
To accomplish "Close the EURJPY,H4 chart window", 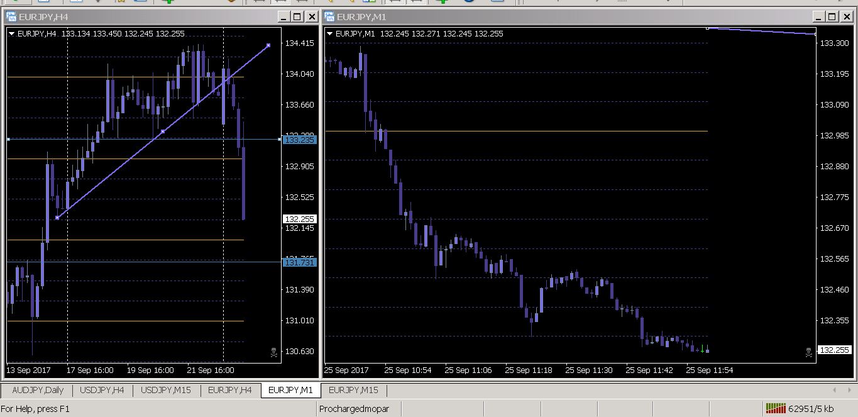I will tap(312, 17).
